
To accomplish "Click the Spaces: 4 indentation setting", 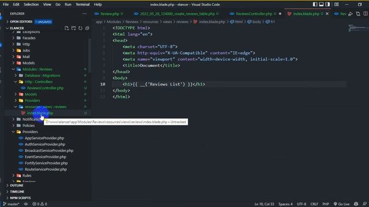I will click(x=285, y=204).
